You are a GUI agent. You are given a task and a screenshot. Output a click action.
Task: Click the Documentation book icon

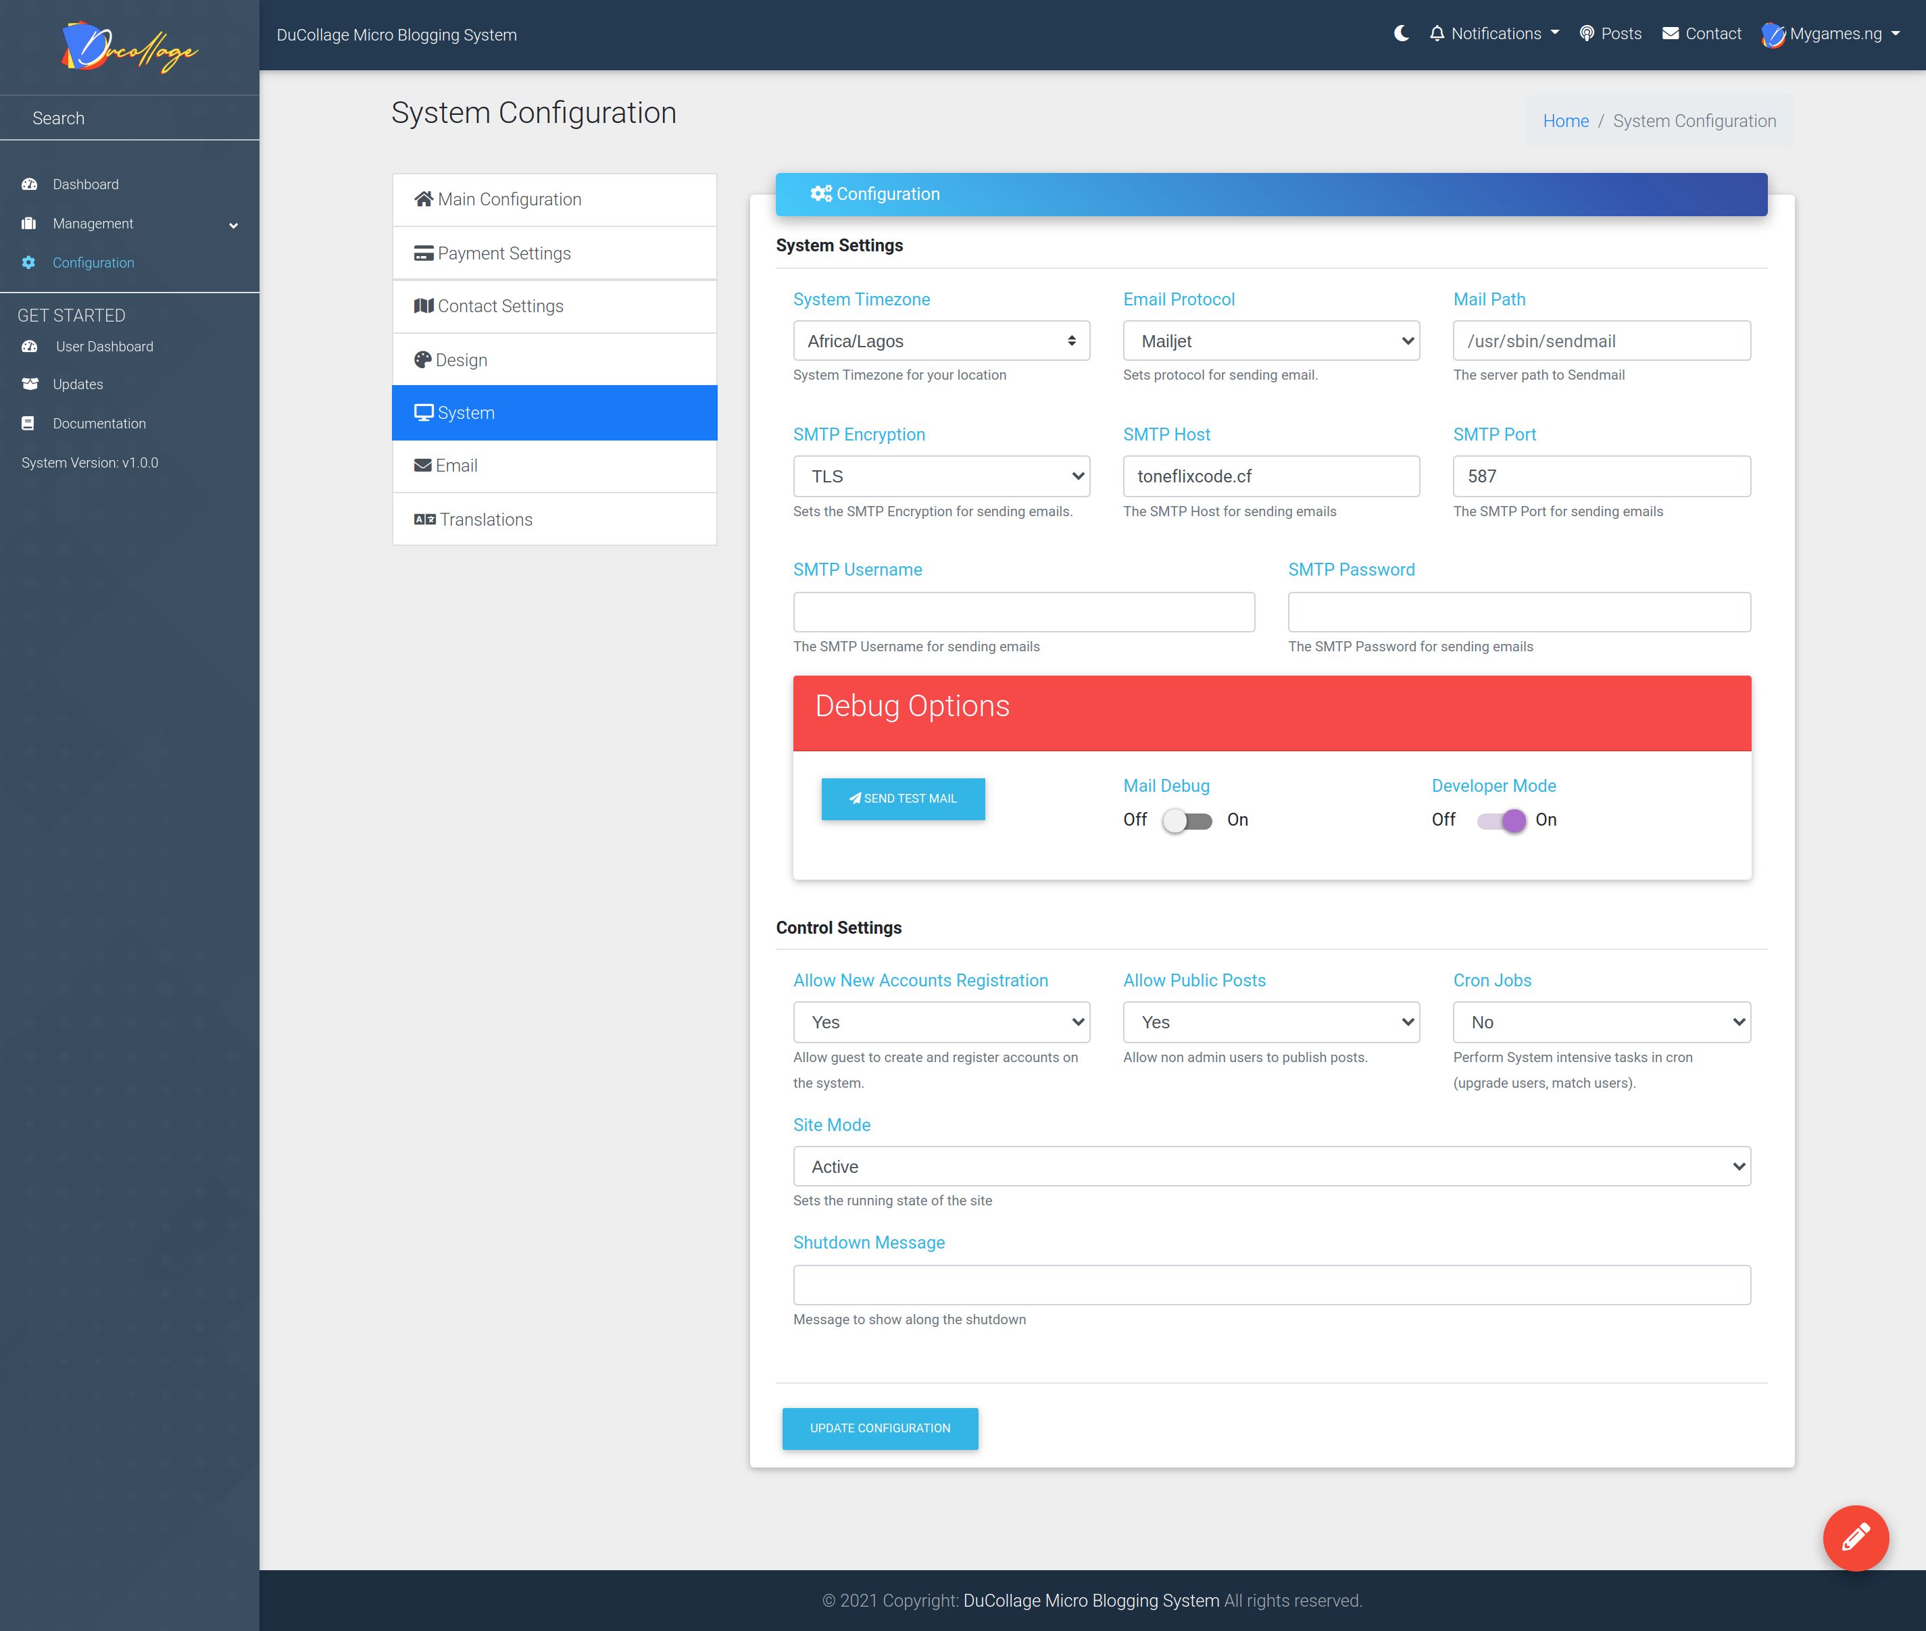pyautogui.click(x=28, y=424)
